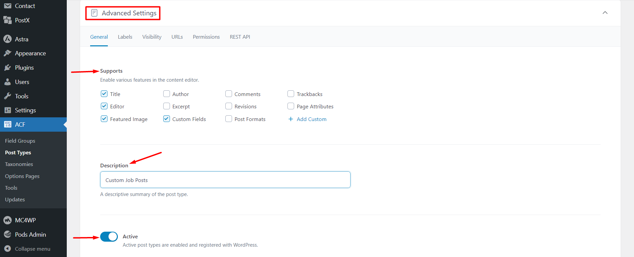Click the Pods Admin icon
This screenshot has height=257, width=634.
pyautogui.click(x=7, y=234)
